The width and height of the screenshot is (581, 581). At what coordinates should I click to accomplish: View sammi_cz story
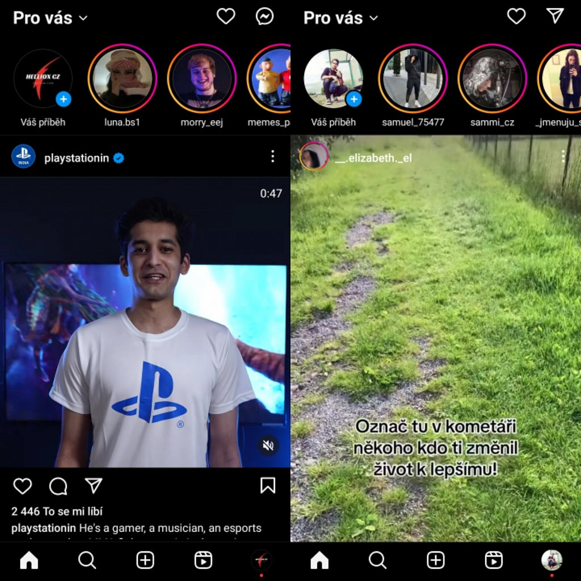492,78
